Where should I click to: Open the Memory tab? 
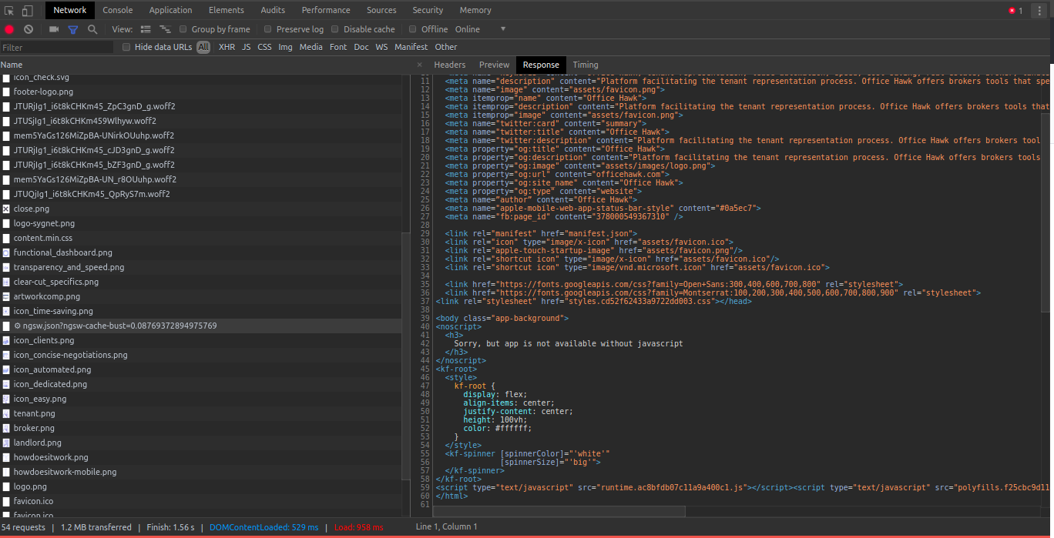[x=475, y=10]
